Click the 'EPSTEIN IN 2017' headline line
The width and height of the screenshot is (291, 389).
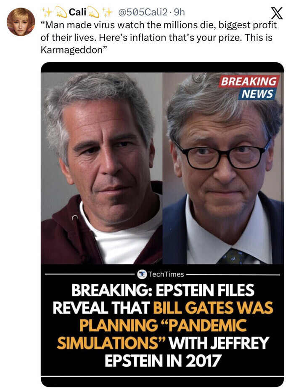pyautogui.click(x=163, y=361)
